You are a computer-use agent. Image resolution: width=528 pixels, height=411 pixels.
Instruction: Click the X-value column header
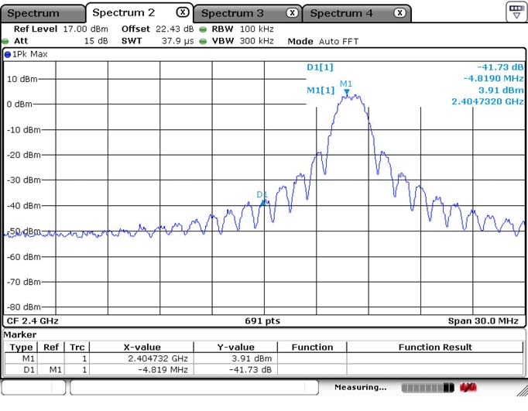[142, 347]
